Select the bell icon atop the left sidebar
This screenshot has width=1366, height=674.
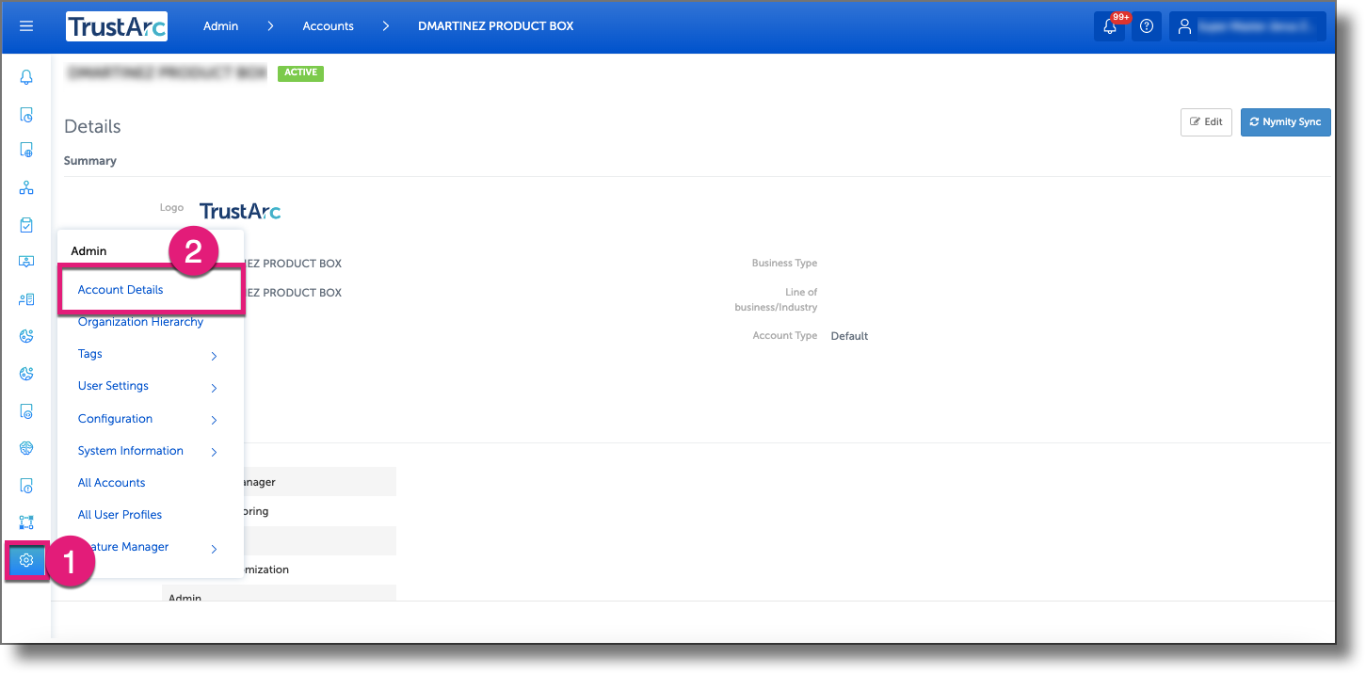pyautogui.click(x=26, y=76)
